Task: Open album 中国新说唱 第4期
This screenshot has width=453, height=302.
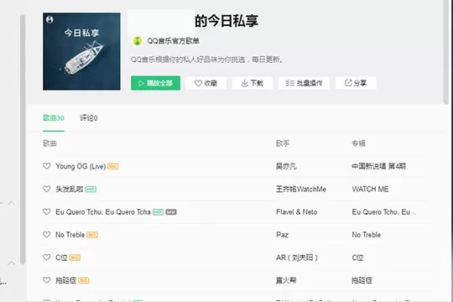Action: click(x=378, y=166)
